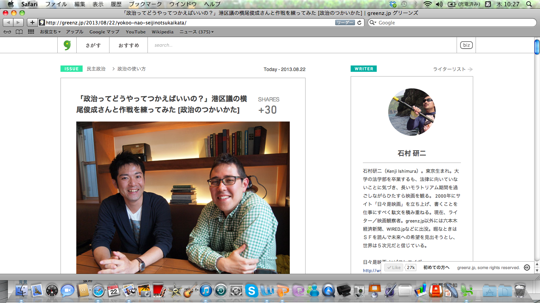Open the ブックマーク menu in menu bar
The height and width of the screenshot is (303, 540).
coord(145,4)
